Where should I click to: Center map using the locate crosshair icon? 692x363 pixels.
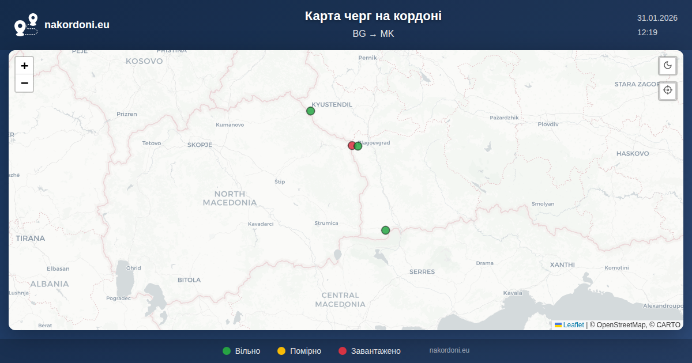pos(668,90)
